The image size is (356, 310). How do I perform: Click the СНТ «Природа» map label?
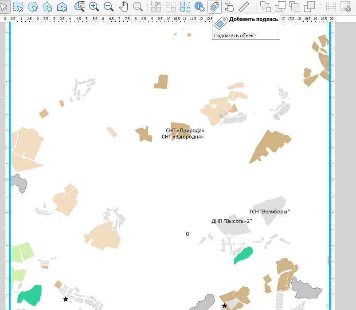(185, 131)
